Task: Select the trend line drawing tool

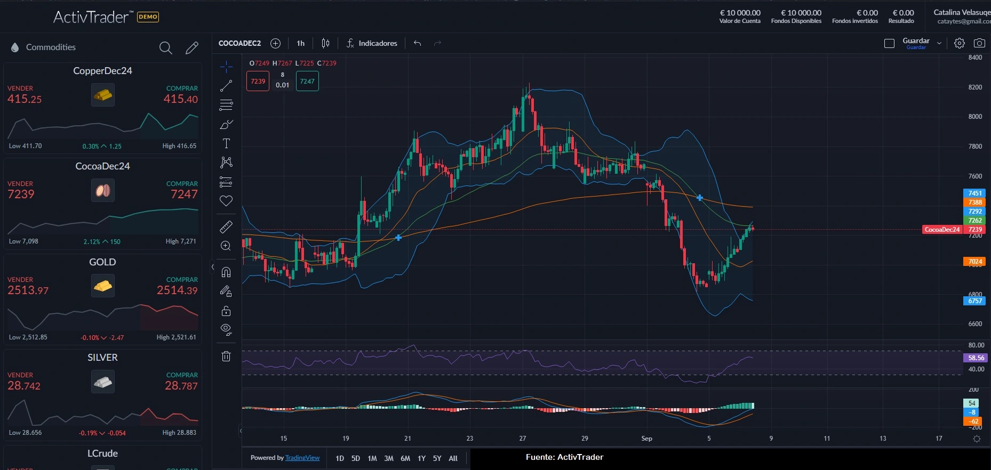Action: pyautogui.click(x=226, y=86)
